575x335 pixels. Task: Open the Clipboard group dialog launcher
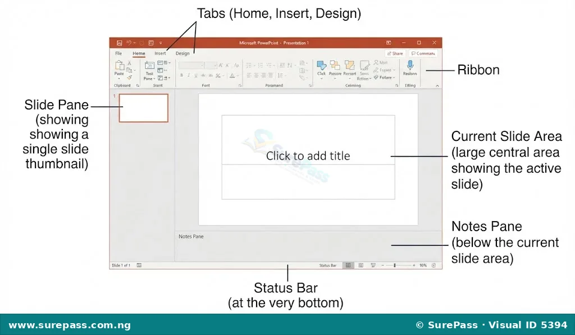(138, 85)
